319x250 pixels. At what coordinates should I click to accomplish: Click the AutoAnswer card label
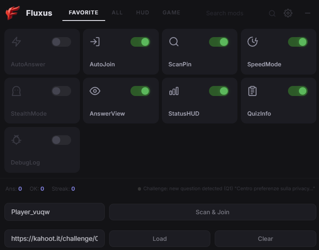tap(28, 64)
